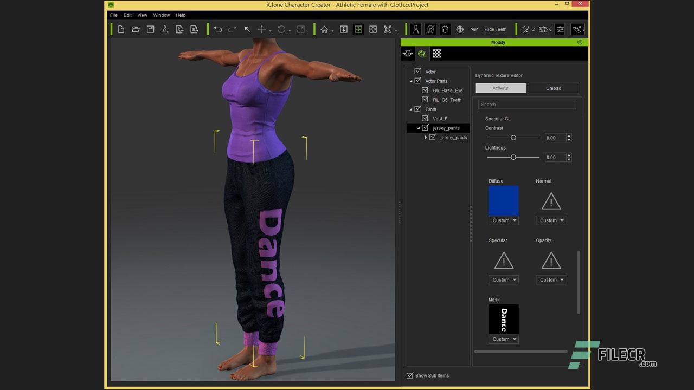
Task: Click the Undo icon
Action: point(217,29)
